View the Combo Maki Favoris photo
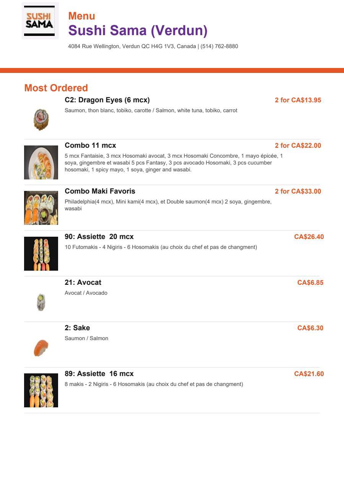Viewport: 344px width, 486px height. [41, 208]
